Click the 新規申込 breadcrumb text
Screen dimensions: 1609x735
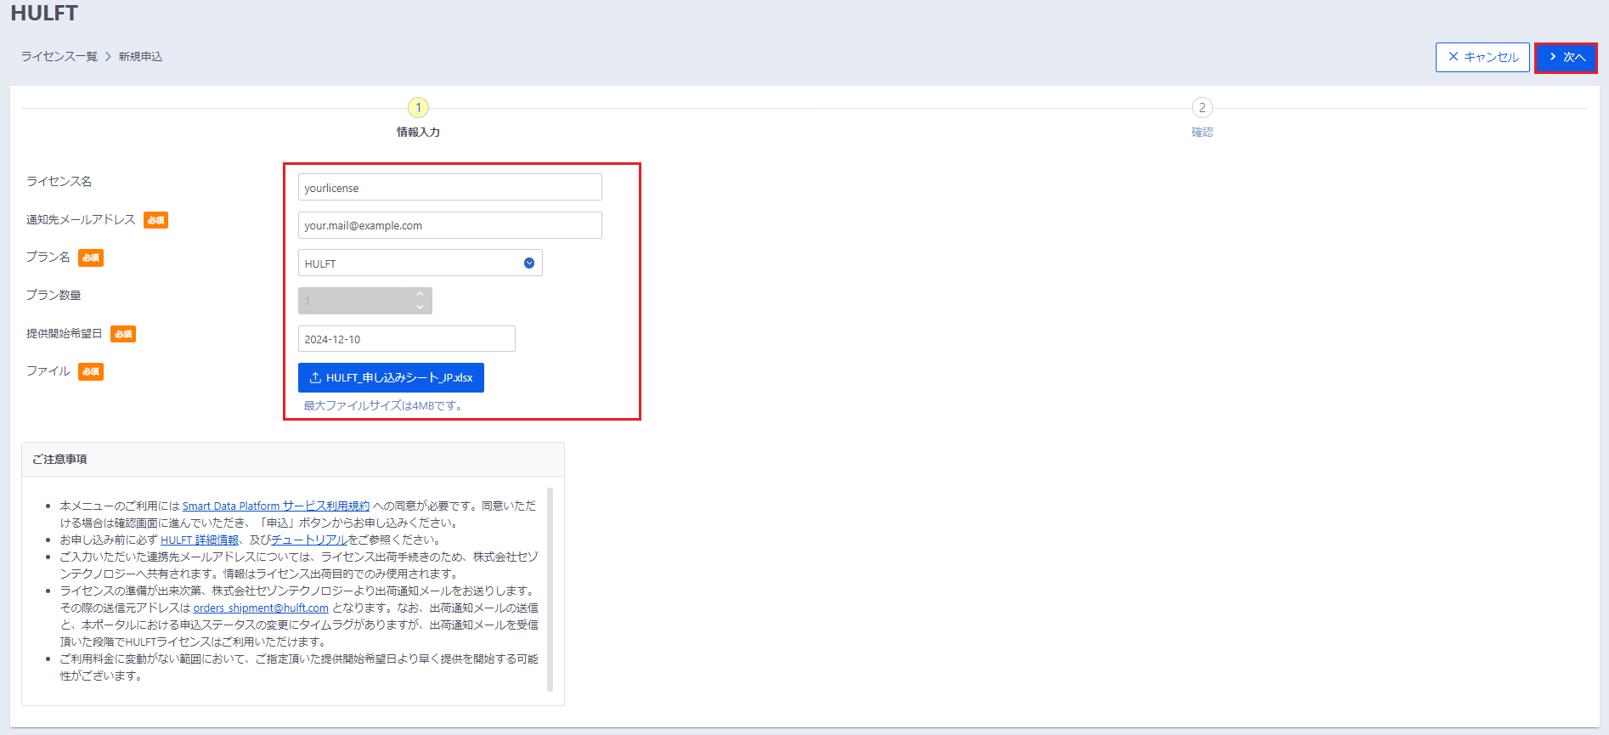[140, 57]
